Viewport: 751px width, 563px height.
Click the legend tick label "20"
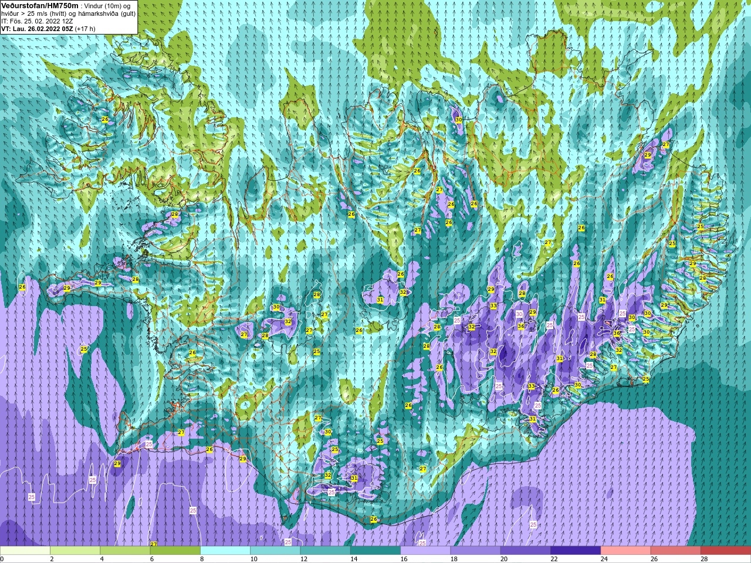coord(503,559)
